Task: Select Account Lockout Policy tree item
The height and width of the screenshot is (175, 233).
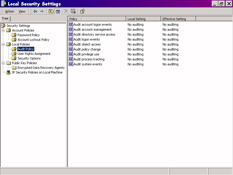Action: pos(33,40)
